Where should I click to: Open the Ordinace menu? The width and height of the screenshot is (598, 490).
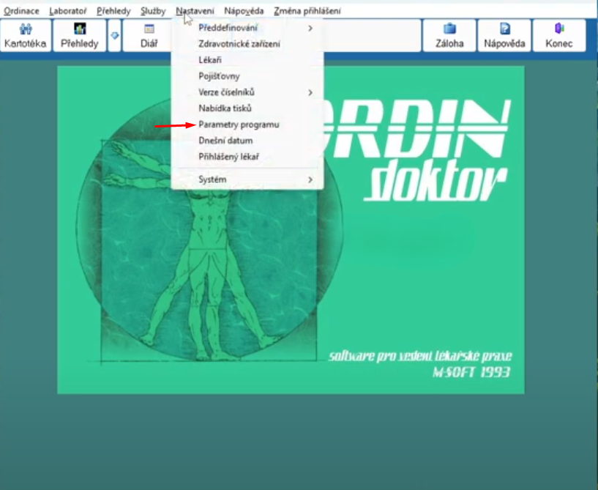21,11
